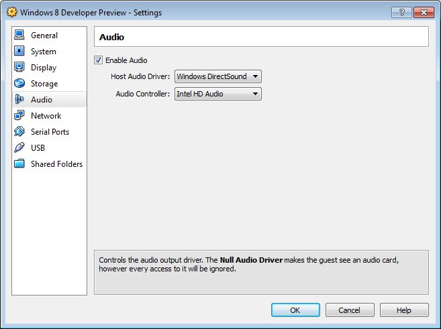
Task: Select the Display screen icon
Action: click(19, 67)
